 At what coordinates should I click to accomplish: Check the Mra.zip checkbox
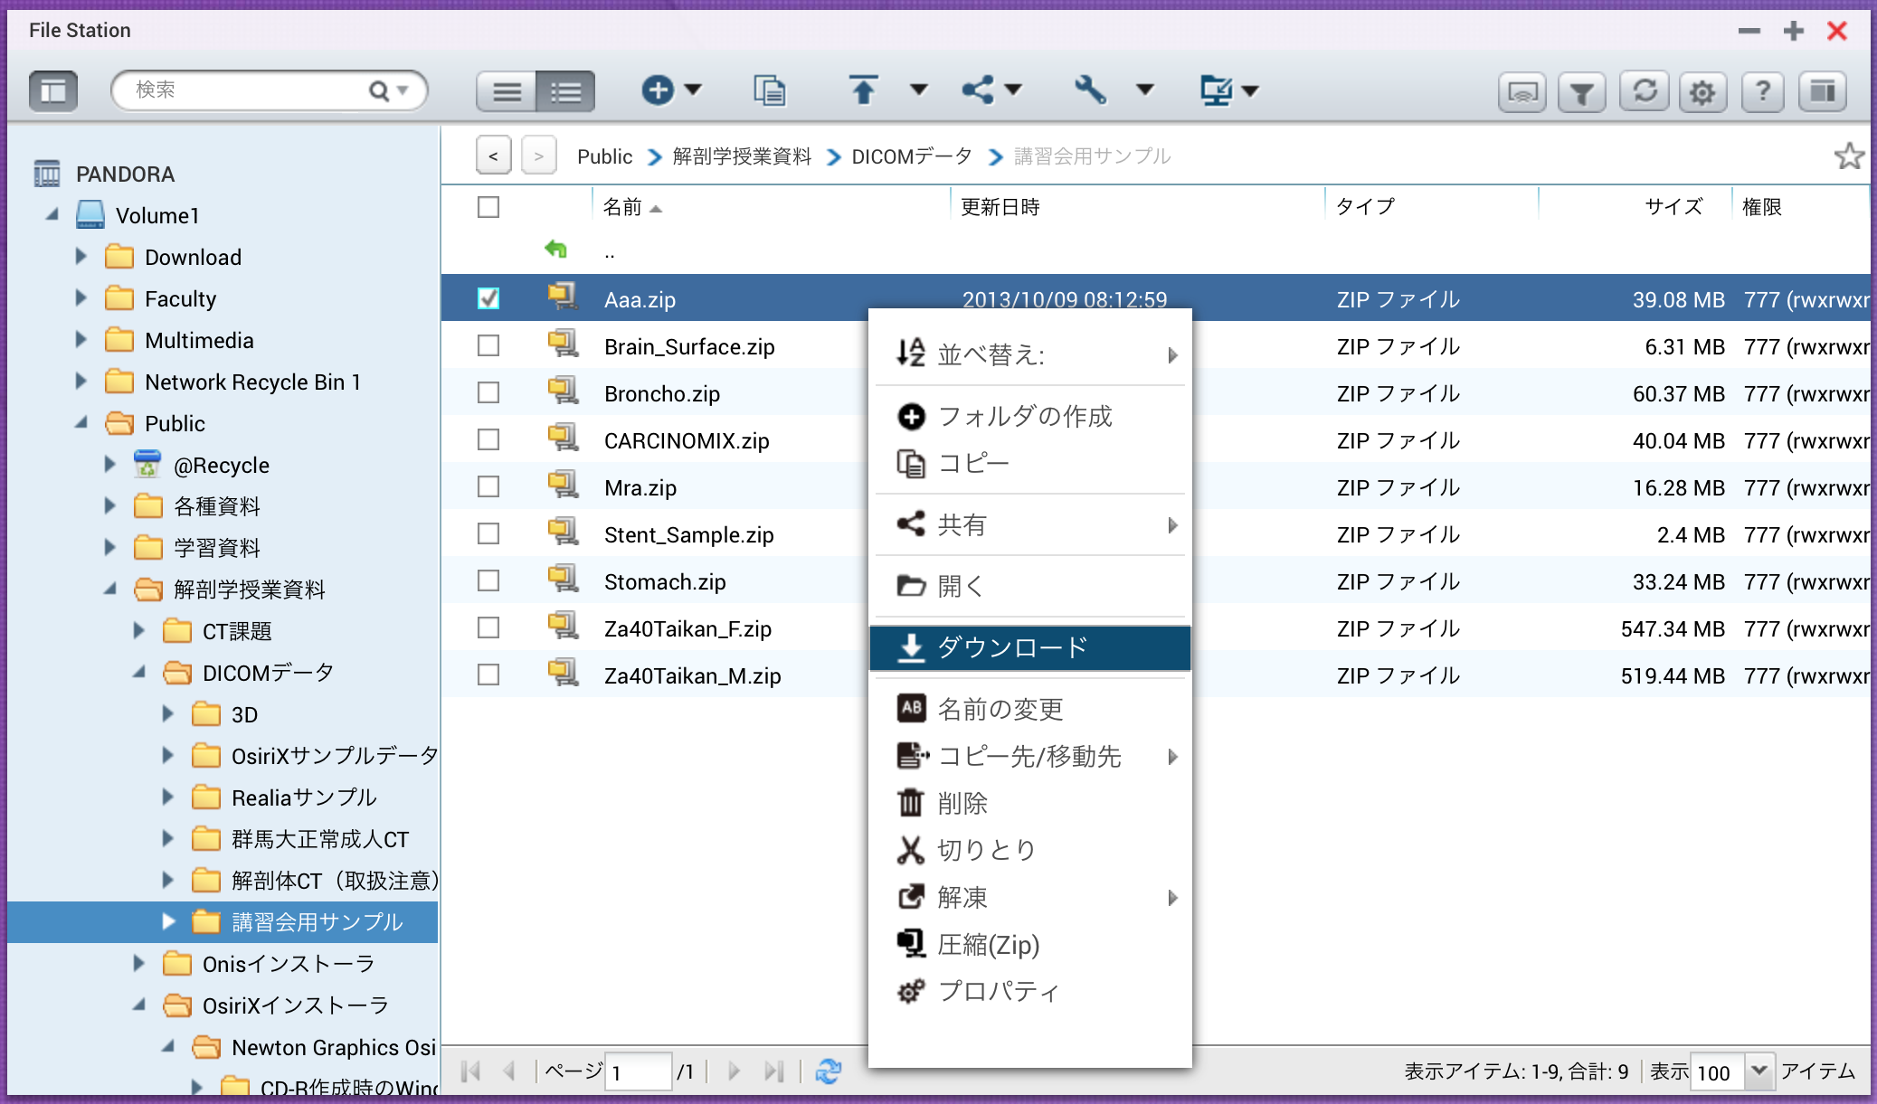[488, 486]
